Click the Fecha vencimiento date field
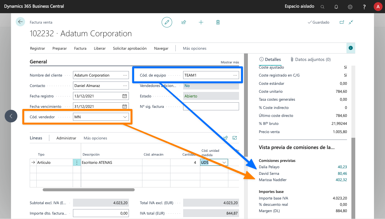This screenshot has height=219, width=385. click(101, 106)
